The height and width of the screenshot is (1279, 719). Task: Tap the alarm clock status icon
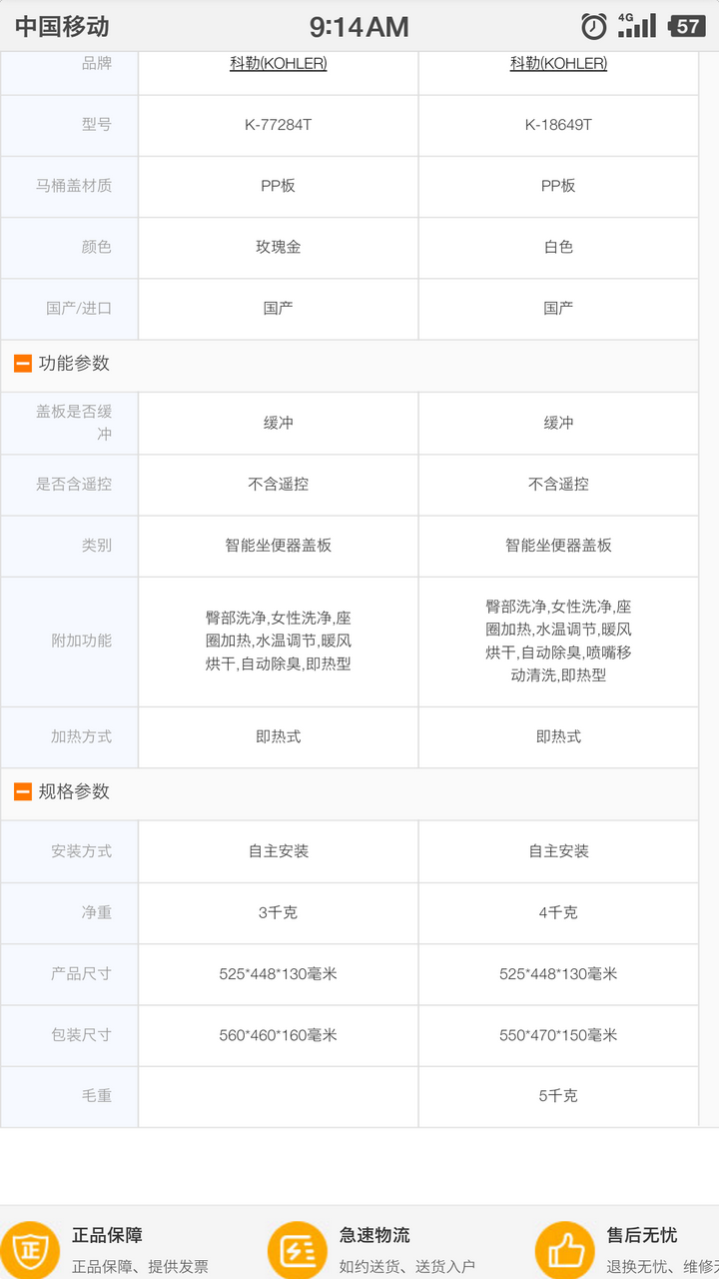point(594,26)
